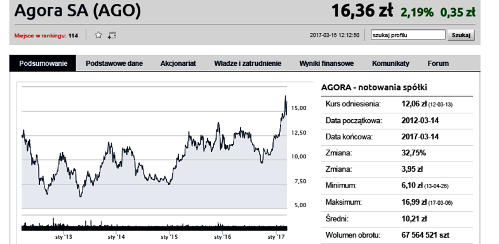Viewport: 499px width, 244px height.
Task: Click the 16,36 zł current price
Action: pyautogui.click(x=363, y=11)
